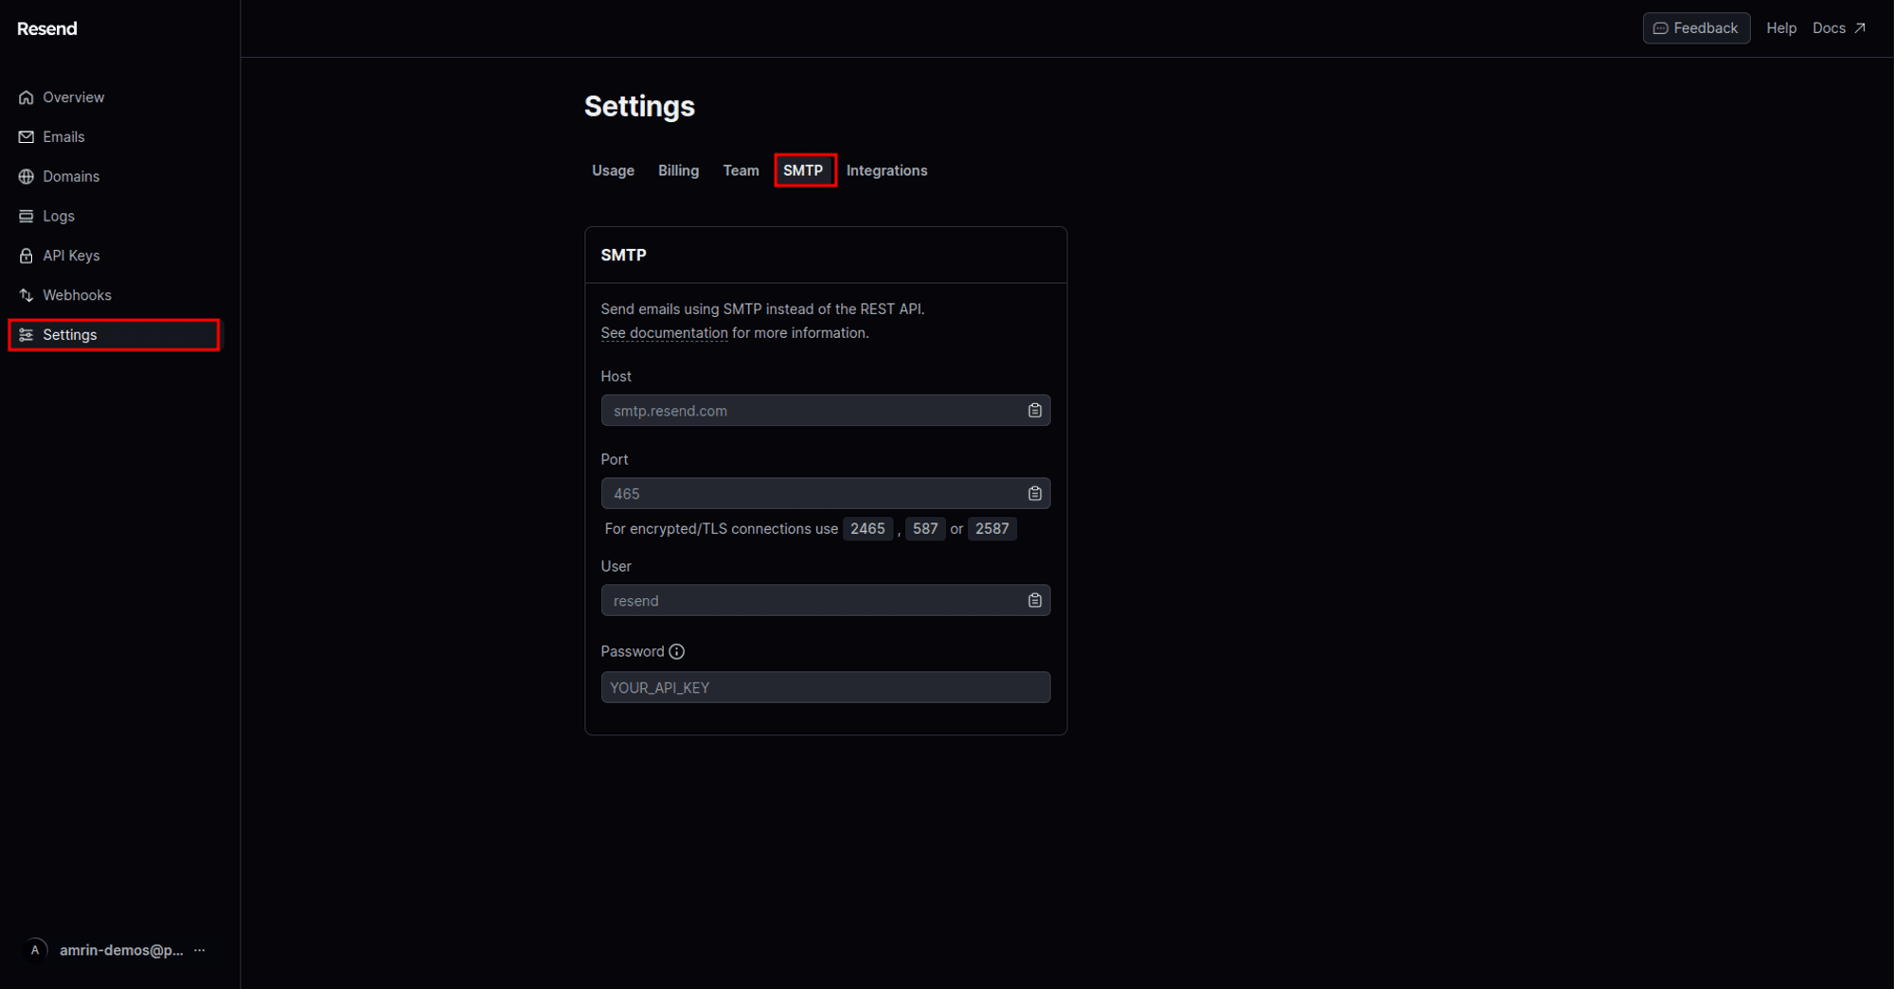This screenshot has width=1894, height=989.
Task: Select the 2587 port badge
Action: click(992, 528)
